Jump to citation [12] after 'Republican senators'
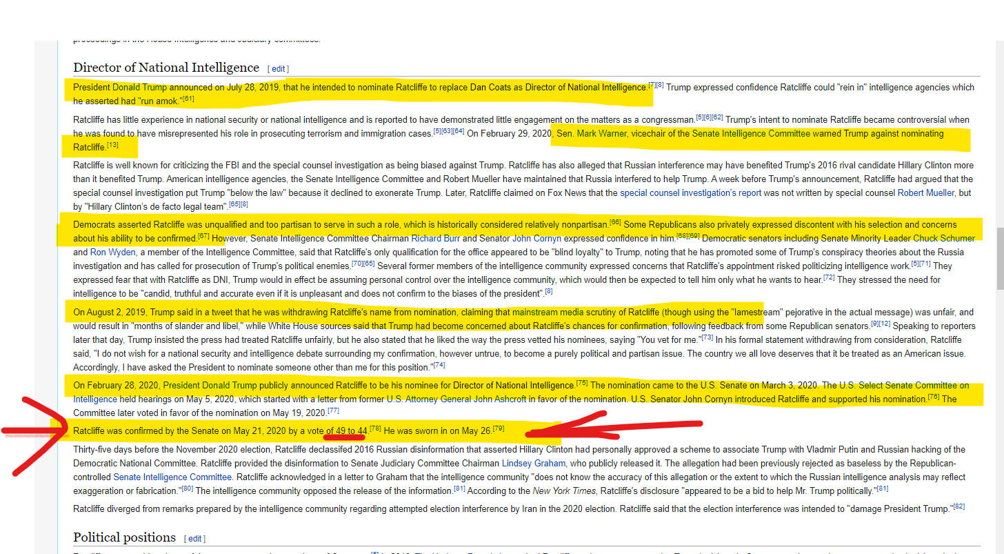Screen dimensions: 1004x554 point(885,324)
